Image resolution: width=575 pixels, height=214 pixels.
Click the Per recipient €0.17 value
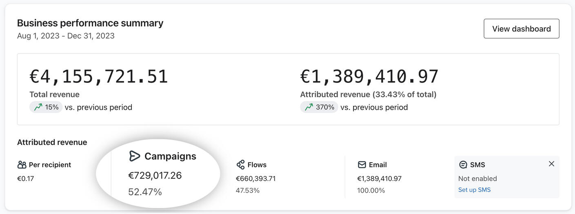(x=25, y=178)
